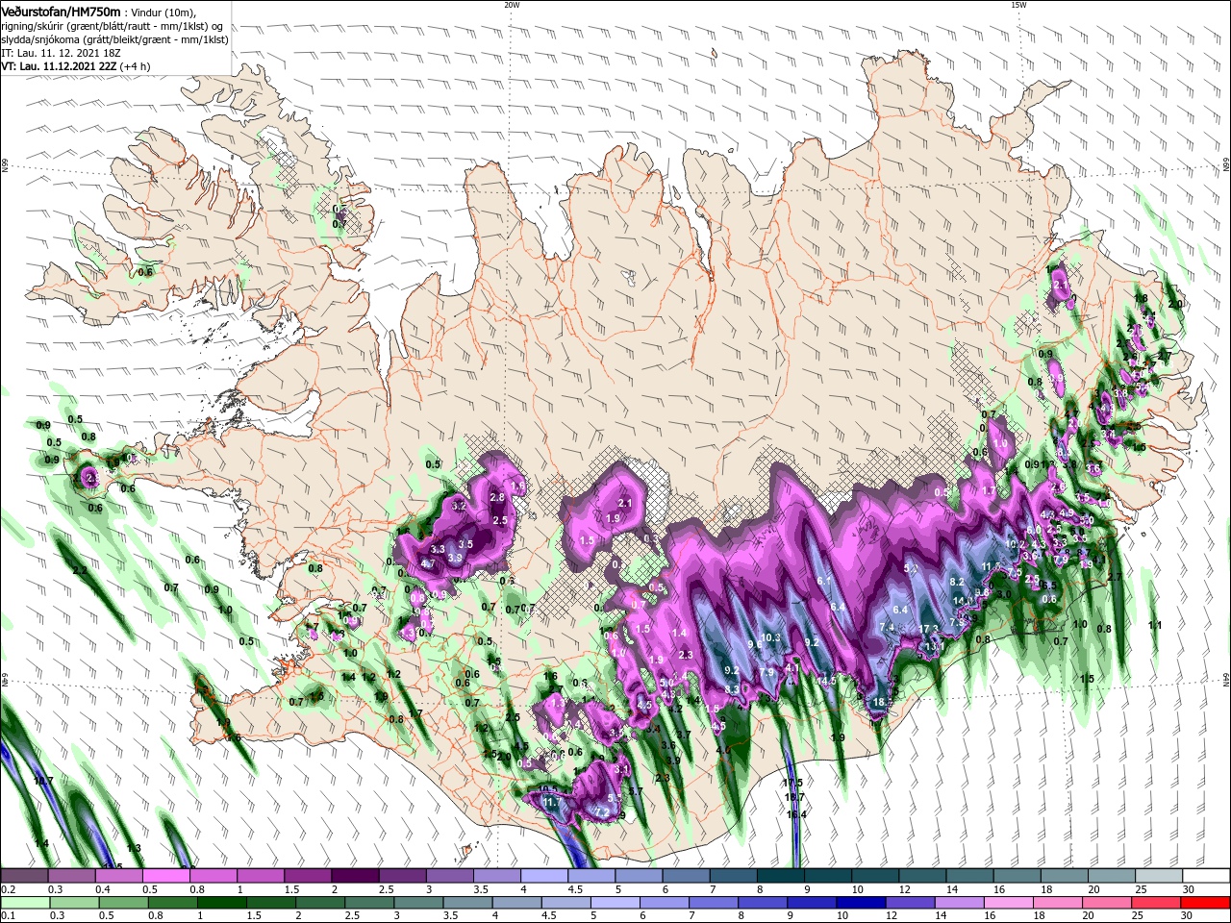Select the slate blue 6 swatch on snow scale
Screen dimensions: 1231x923
(x=685, y=875)
